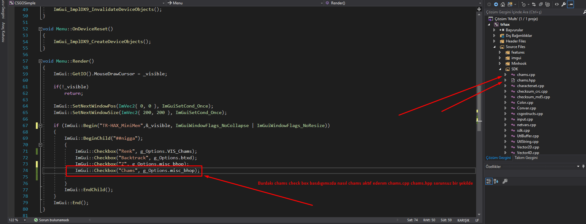Select Color.cpp in Solution Explorer
586x224 pixels.
(x=525, y=103)
